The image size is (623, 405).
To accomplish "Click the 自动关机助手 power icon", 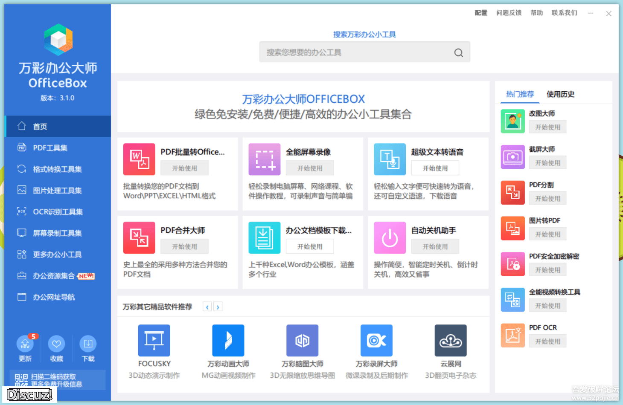I will coord(390,238).
